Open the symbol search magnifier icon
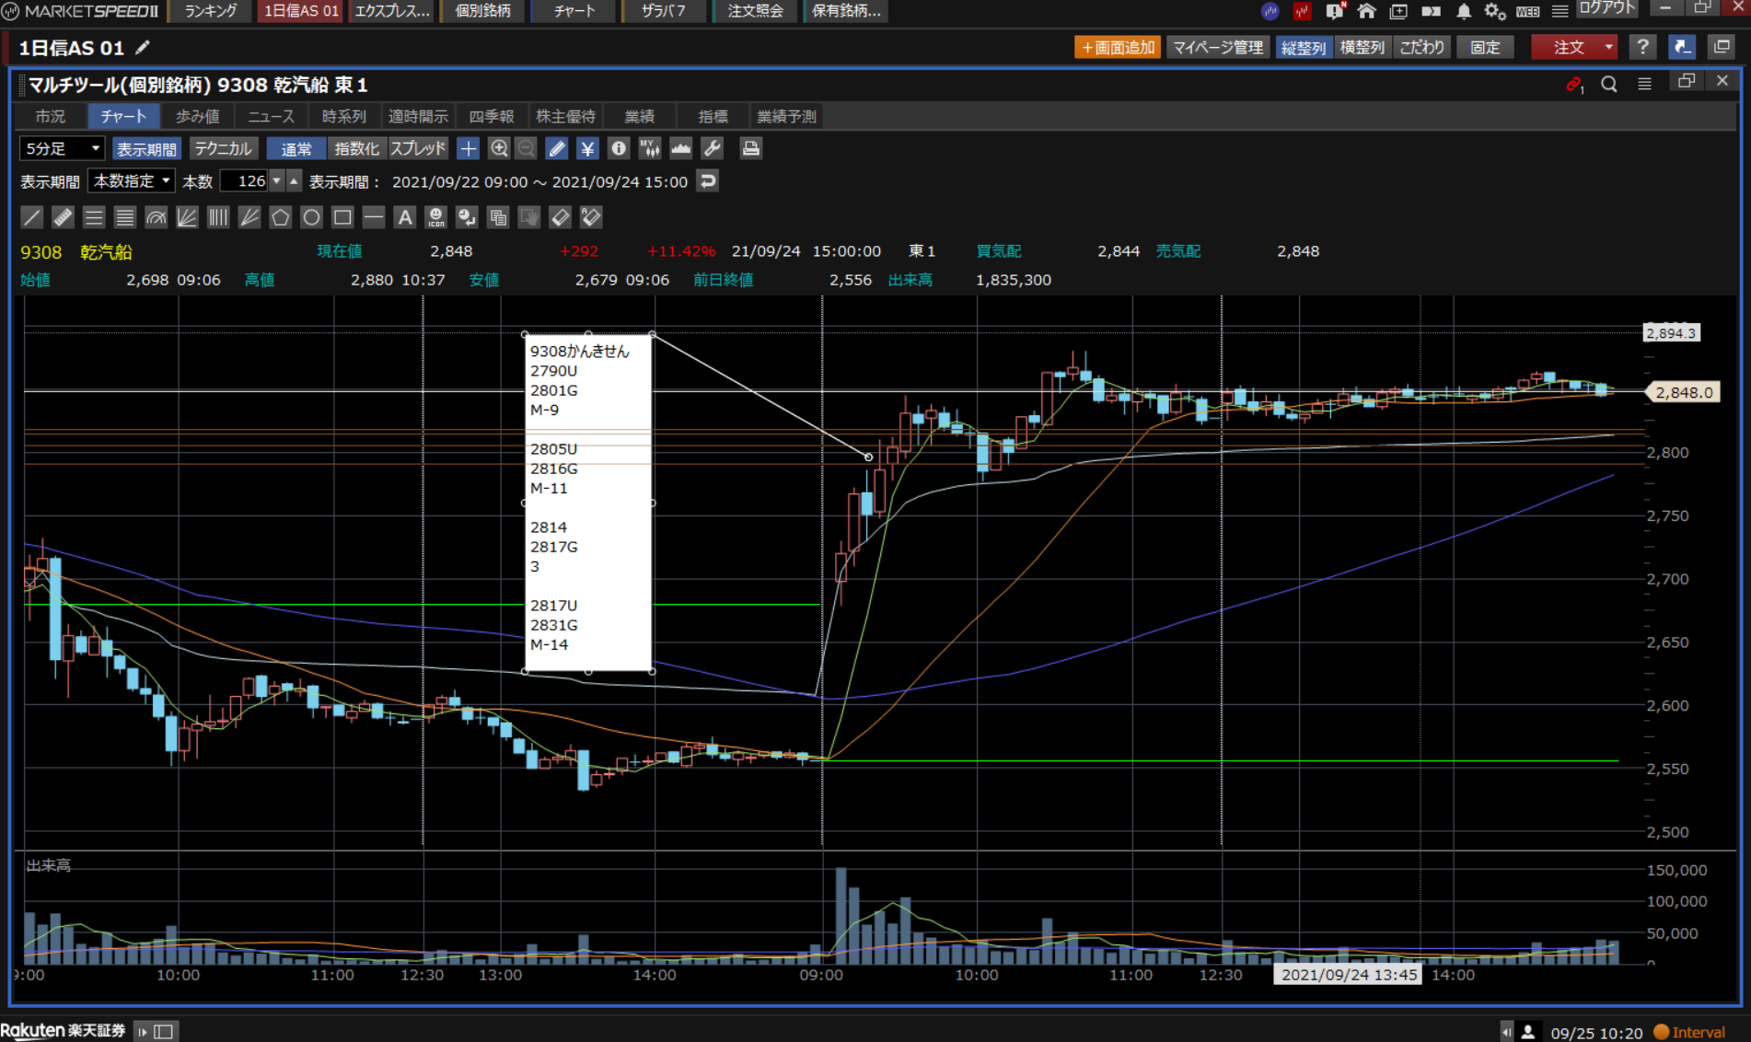 [x=1608, y=84]
